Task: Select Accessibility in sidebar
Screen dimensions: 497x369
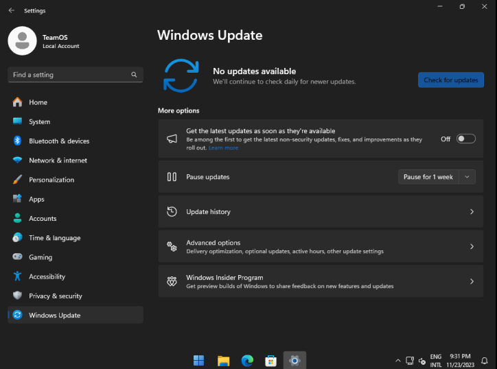Action: [x=76, y=276]
